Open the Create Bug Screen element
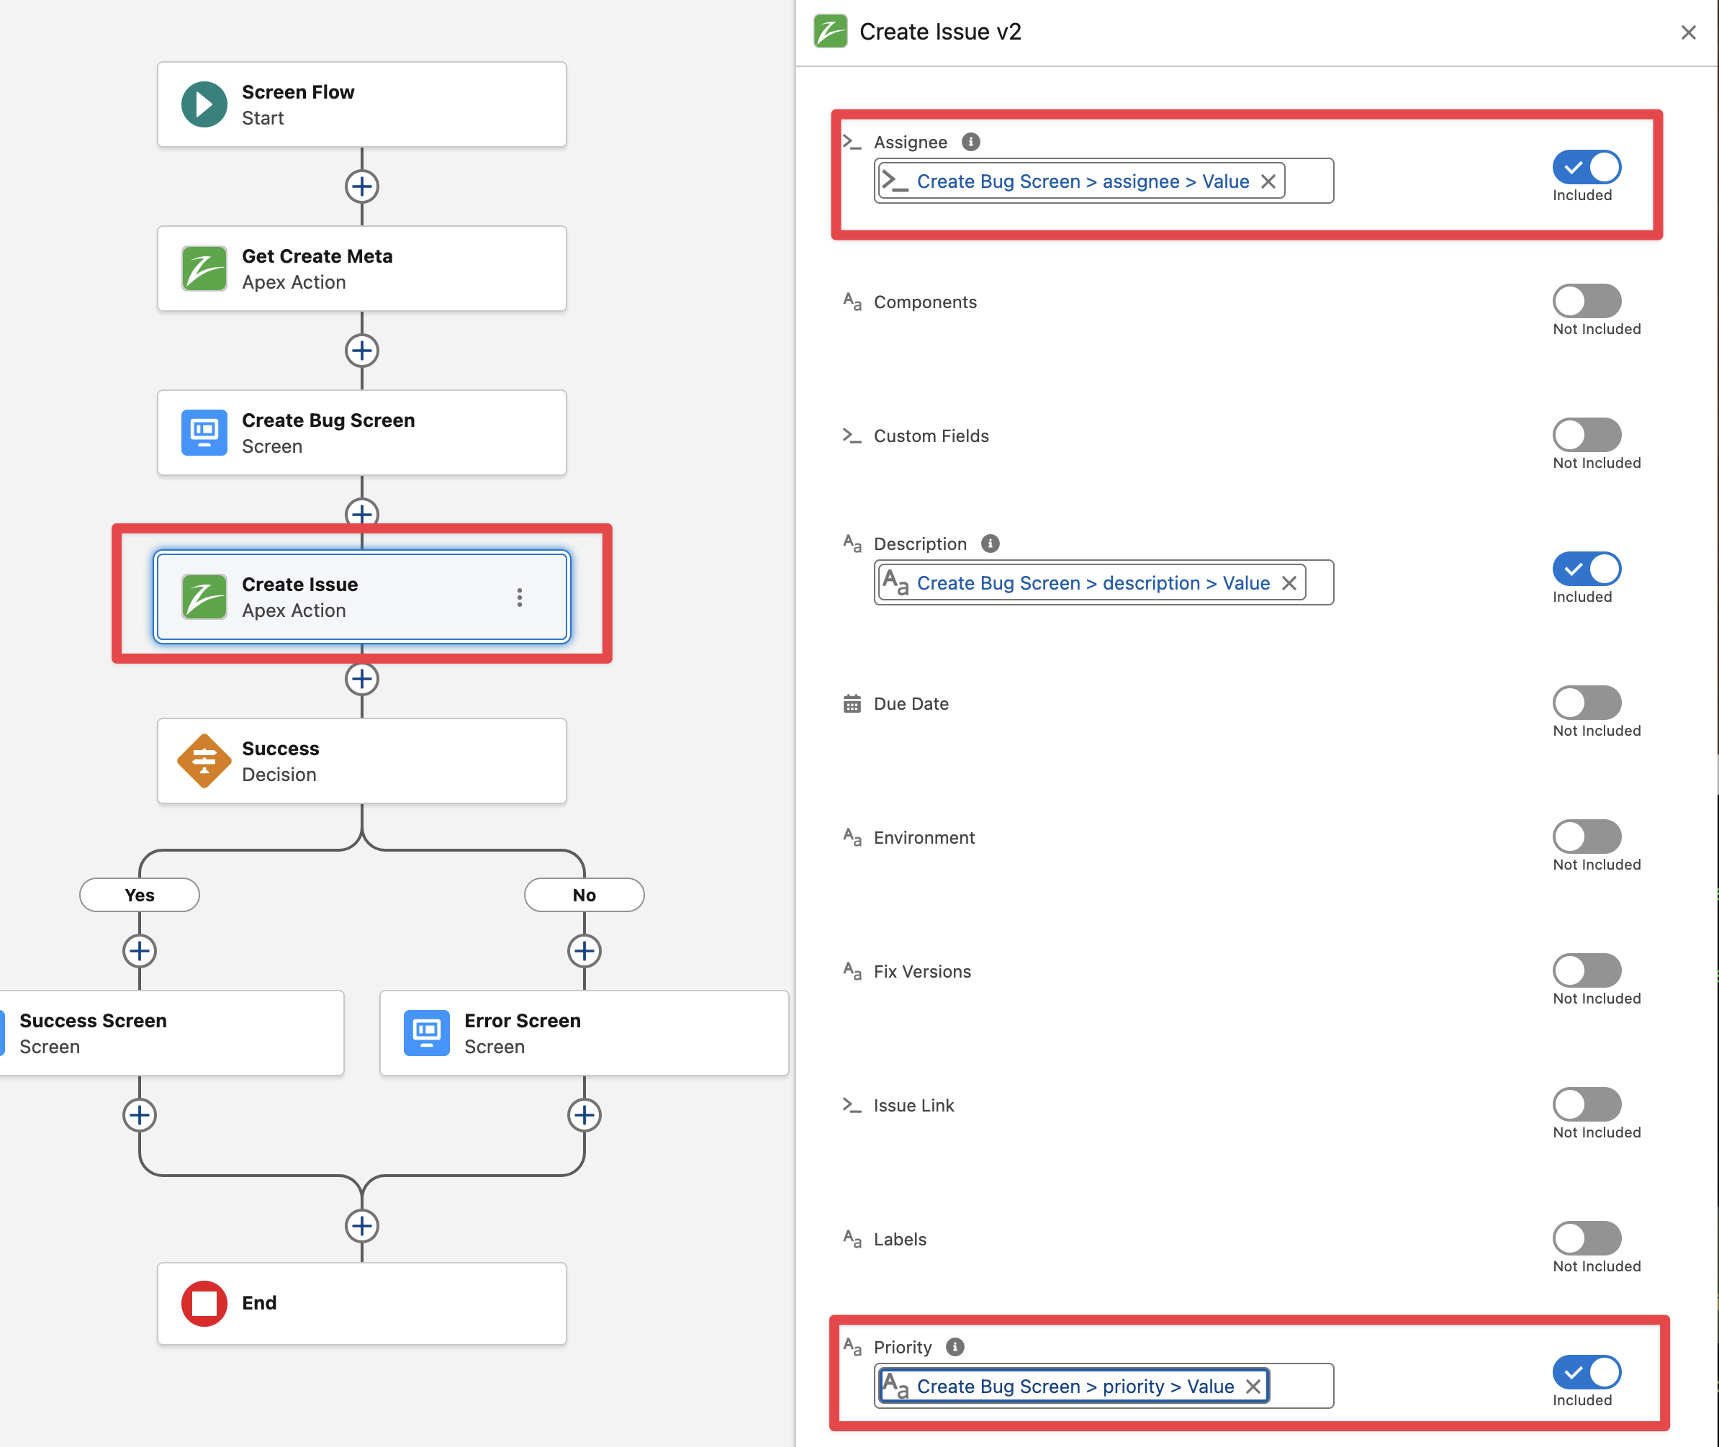The width and height of the screenshot is (1719, 1447). pos(361,433)
